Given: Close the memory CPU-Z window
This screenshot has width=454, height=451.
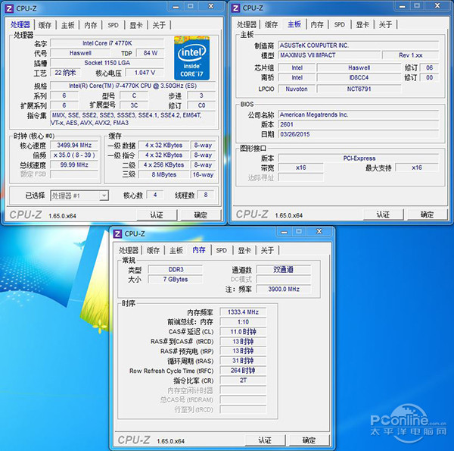Looking at the screenshot, I should [319, 232].
